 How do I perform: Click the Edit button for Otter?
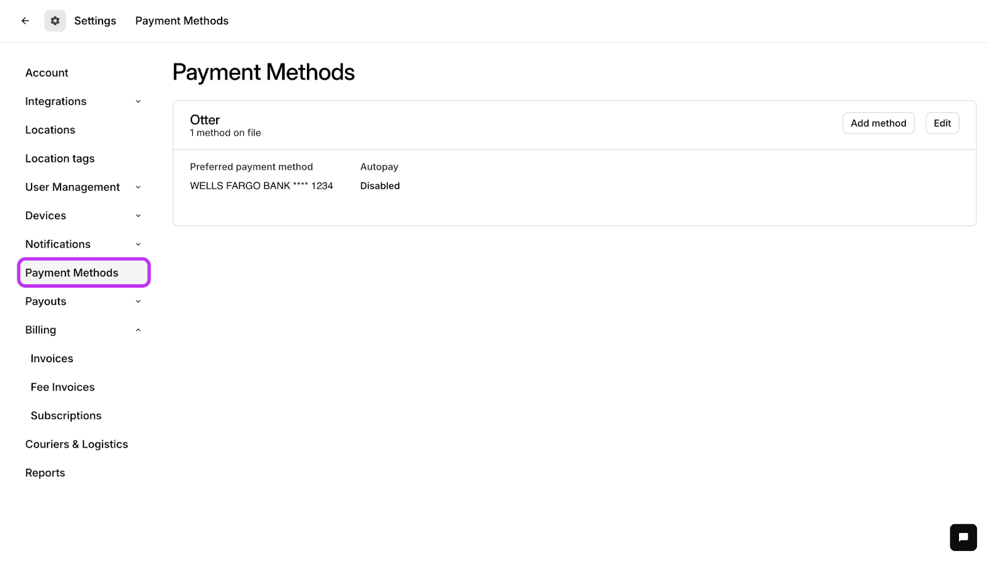pos(942,123)
